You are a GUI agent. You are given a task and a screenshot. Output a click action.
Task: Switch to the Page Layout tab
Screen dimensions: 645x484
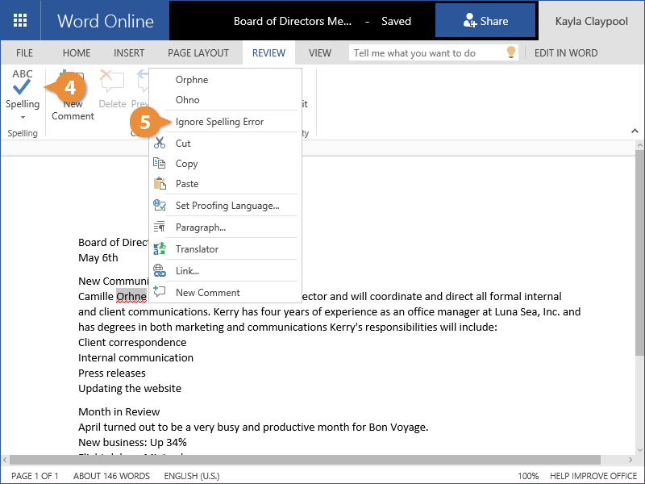click(198, 53)
